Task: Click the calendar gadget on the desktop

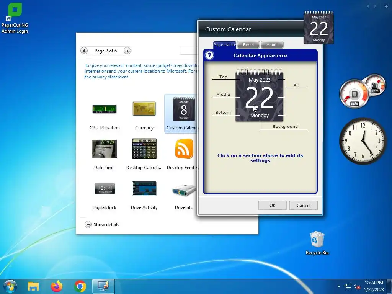Action: (x=318, y=28)
